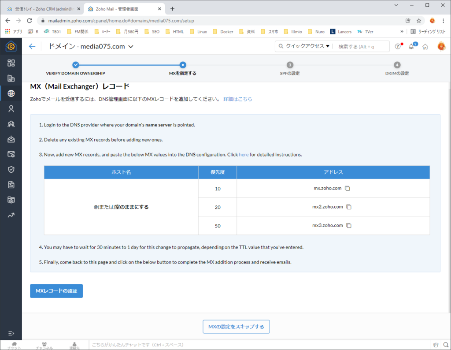Copy the mx2.zoho.com address
The height and width of the screenshot is (350, 451).
[x=349, y=207]
